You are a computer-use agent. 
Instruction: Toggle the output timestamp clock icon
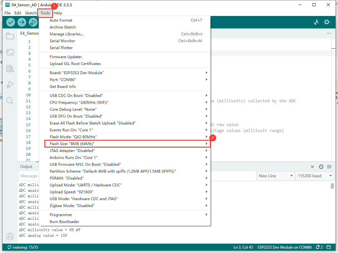click(321, 167)
